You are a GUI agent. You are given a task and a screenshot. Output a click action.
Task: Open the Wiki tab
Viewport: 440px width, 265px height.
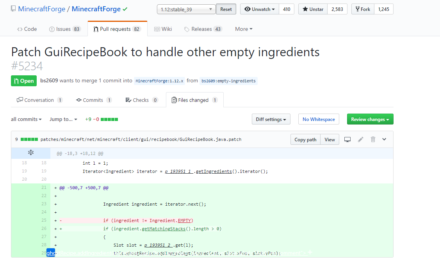(x=163, y=29)
